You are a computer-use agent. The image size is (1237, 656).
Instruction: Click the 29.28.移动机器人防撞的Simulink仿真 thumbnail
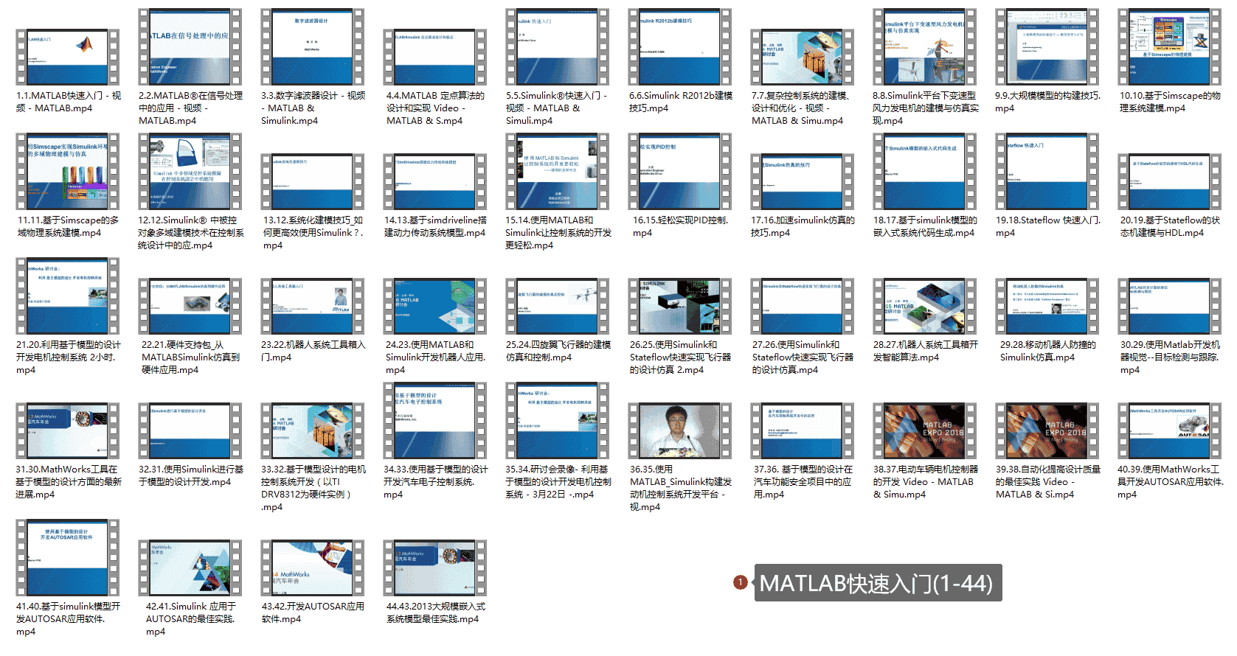pos(1047,306)
